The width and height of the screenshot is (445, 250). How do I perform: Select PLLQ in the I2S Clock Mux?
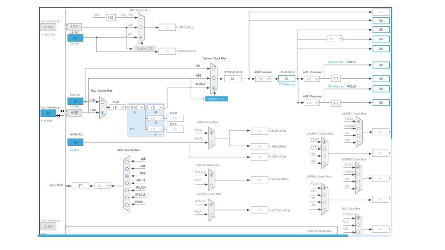(x=358, y=225)
